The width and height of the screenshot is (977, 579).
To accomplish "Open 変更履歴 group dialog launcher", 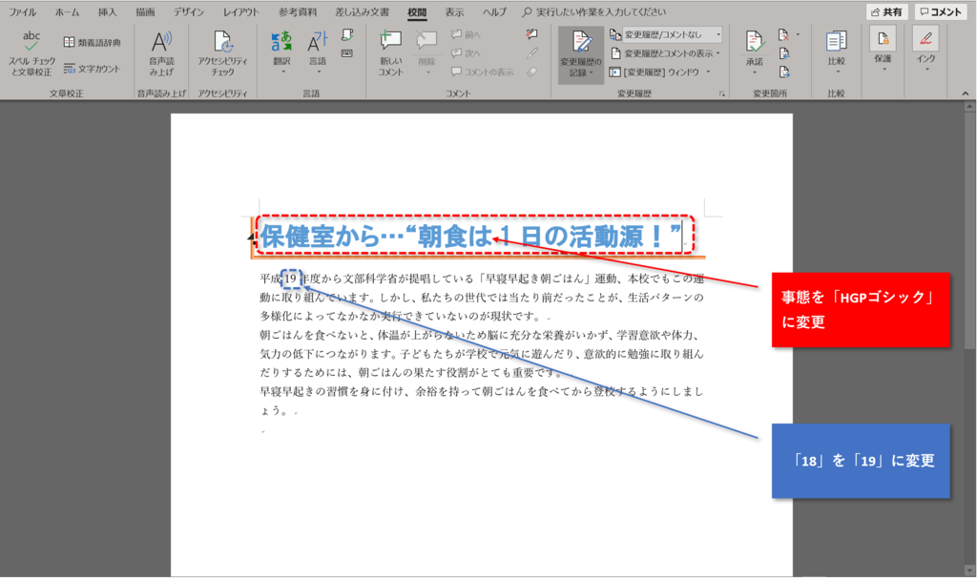I will (x=722, y=94).
